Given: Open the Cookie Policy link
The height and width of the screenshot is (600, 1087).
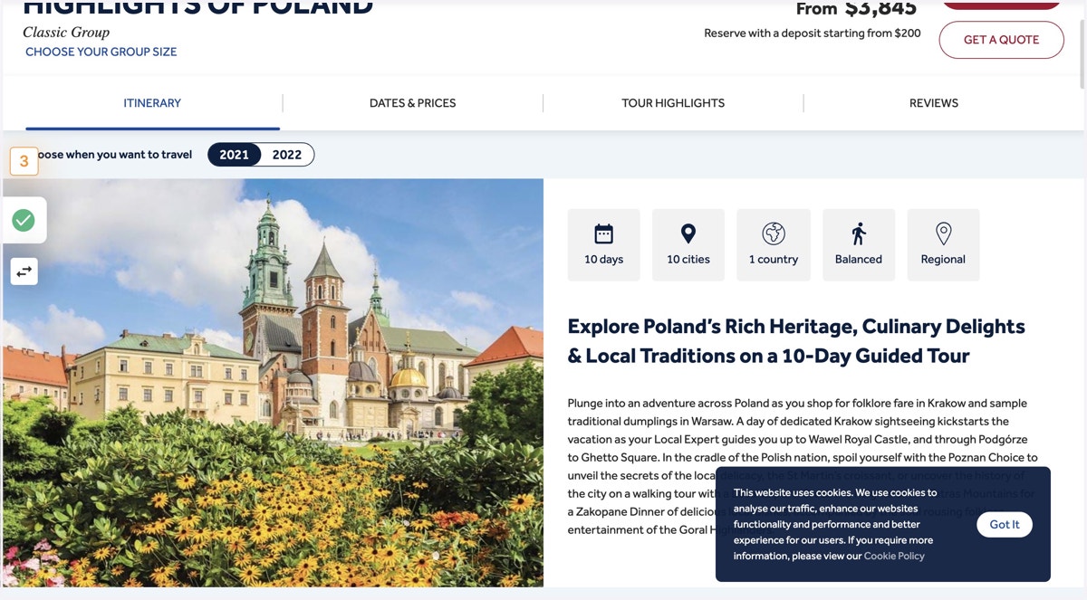Looking at the screenshot, I should (x=894, y=556).
